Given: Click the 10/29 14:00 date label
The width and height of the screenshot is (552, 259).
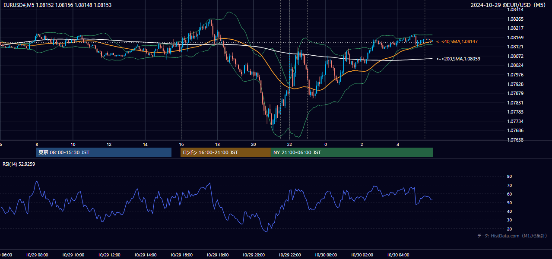Looking at the screenshot, I should (x=146, y=255).
